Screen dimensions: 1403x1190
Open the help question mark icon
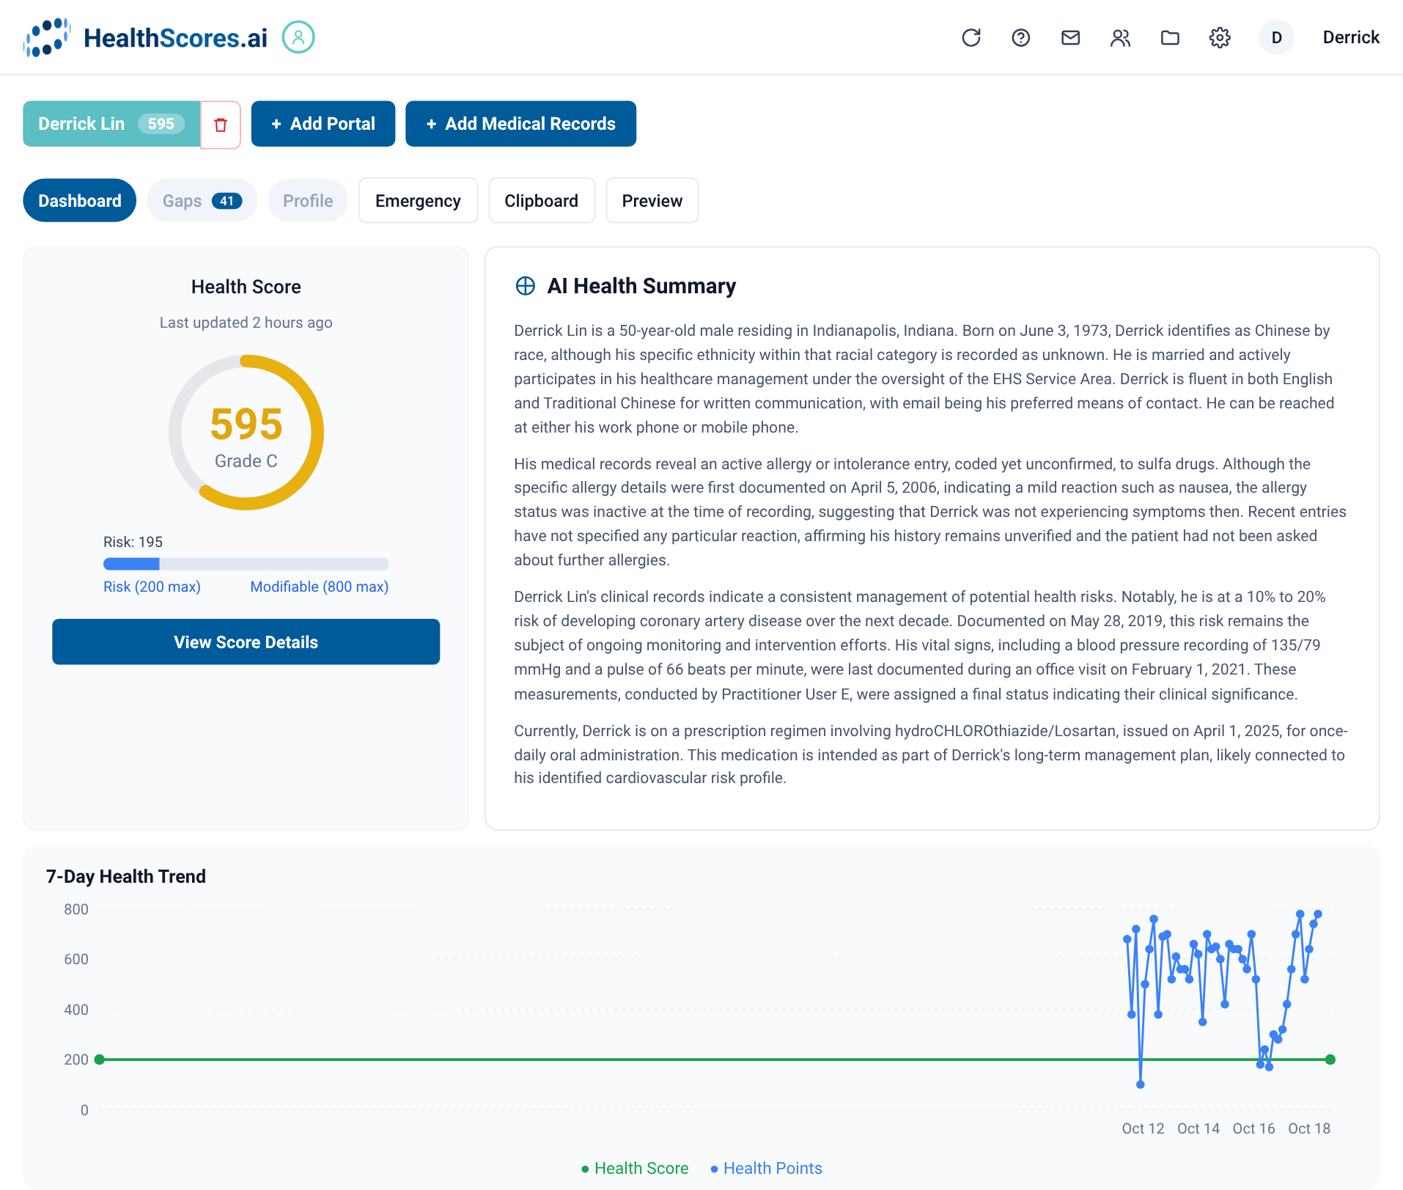point(1021,37)
